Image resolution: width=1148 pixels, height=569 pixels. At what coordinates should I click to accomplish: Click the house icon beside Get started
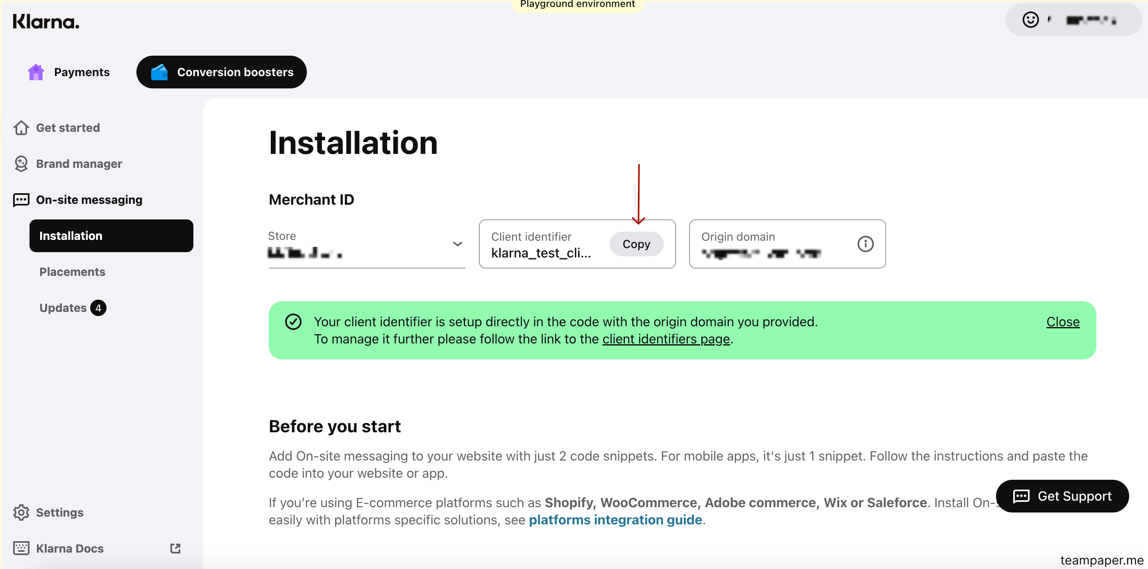tap(21, 128)
